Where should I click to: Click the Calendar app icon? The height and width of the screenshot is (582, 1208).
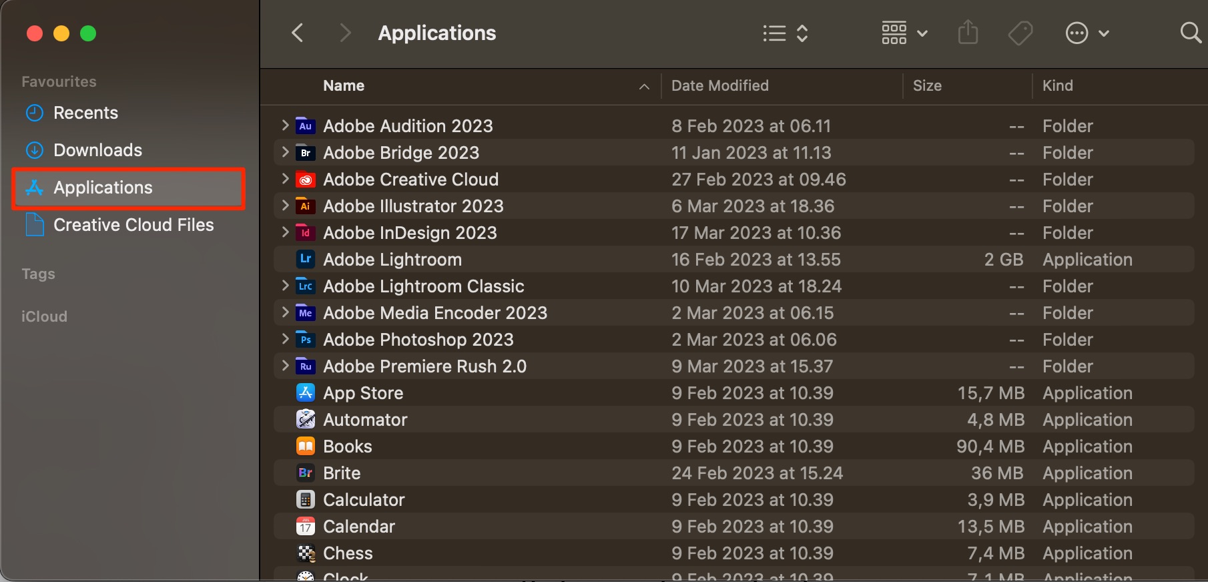305,526
